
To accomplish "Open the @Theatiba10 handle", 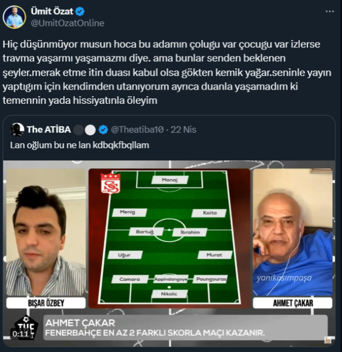I will pyautogui.click(x=137, y=129).
